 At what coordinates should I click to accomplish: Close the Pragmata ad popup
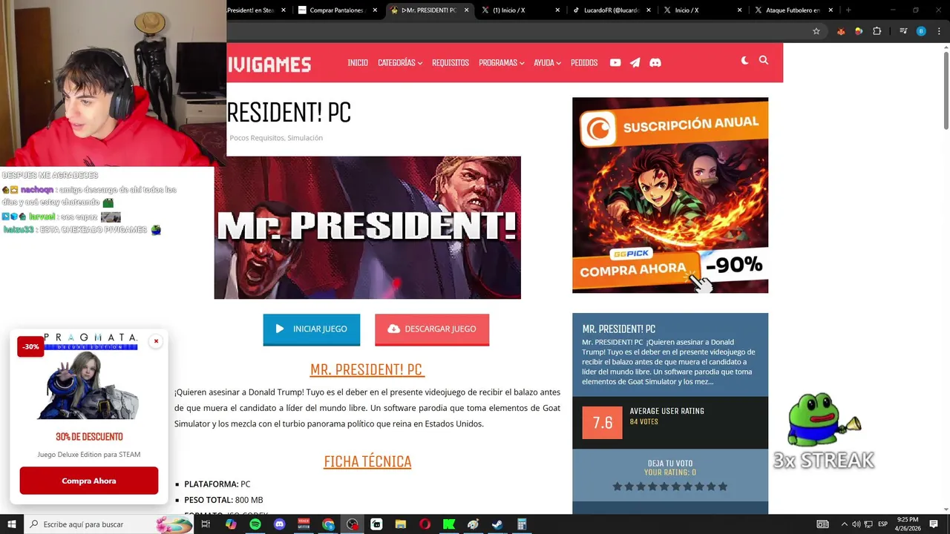click(156, 341)
